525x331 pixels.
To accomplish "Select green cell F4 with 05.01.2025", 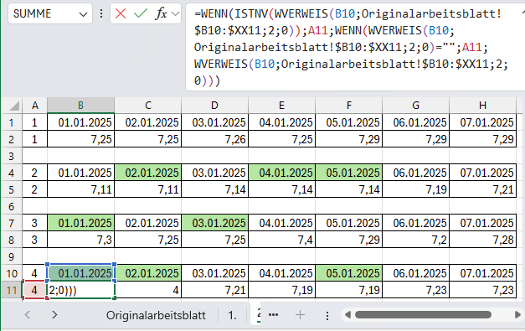I will (349, 173).
